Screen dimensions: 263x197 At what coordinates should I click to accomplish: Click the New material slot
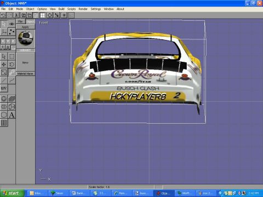pos(25,62)
